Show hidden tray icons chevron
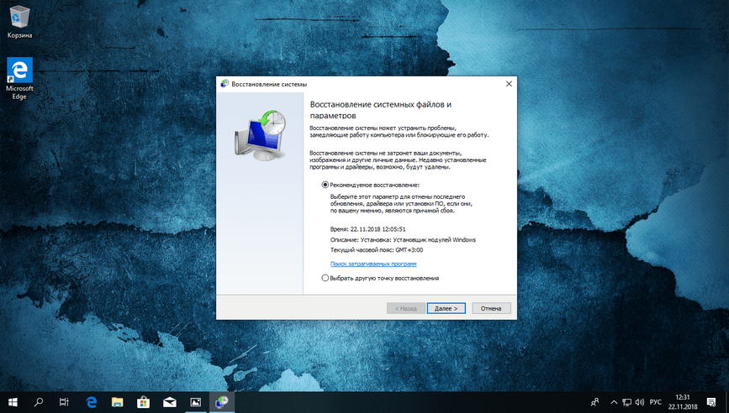Screen dimensions: 729x413 tap(614, 402)
